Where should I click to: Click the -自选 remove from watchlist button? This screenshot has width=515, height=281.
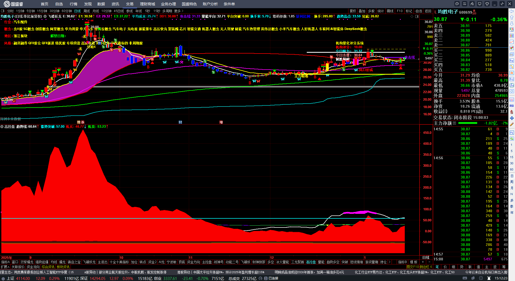click(418, 11)
